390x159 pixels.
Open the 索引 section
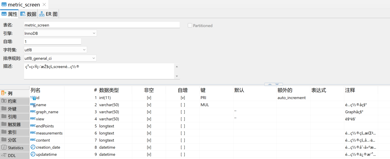click(x=15, y=132)
